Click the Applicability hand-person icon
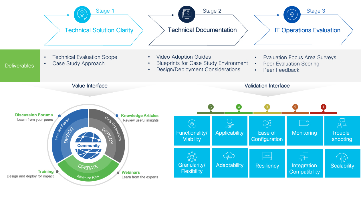This screenshot has height=203, width=361. tap(229, 123)
